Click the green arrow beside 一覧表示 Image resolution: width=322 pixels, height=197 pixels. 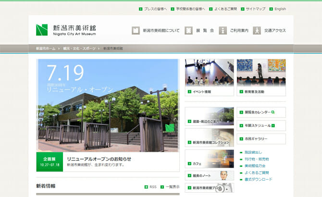162,187
